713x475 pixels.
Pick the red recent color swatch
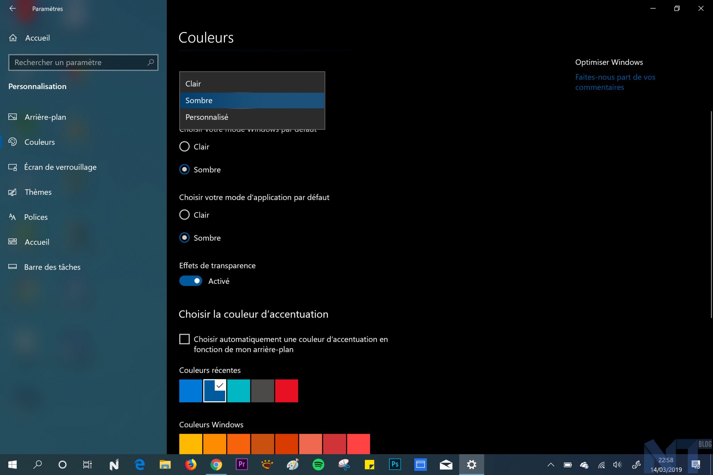coord(287,391)
